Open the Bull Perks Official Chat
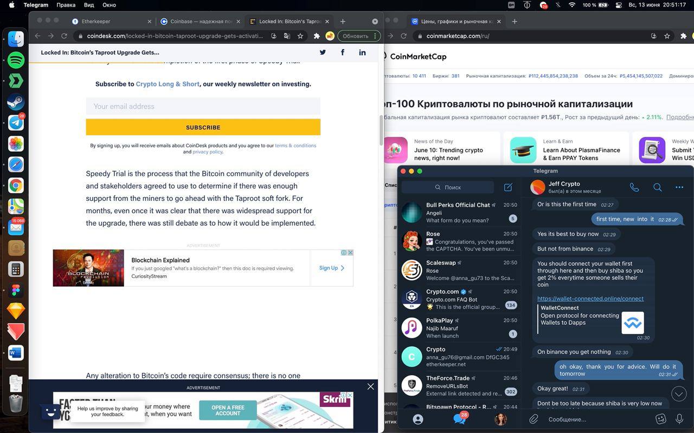Screen dimensions: 694x433 point(459,212)
